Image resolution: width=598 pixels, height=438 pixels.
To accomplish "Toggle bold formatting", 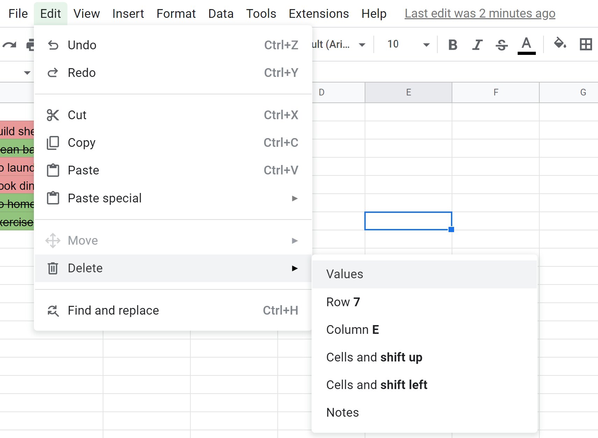I will (x=453, y=44).
